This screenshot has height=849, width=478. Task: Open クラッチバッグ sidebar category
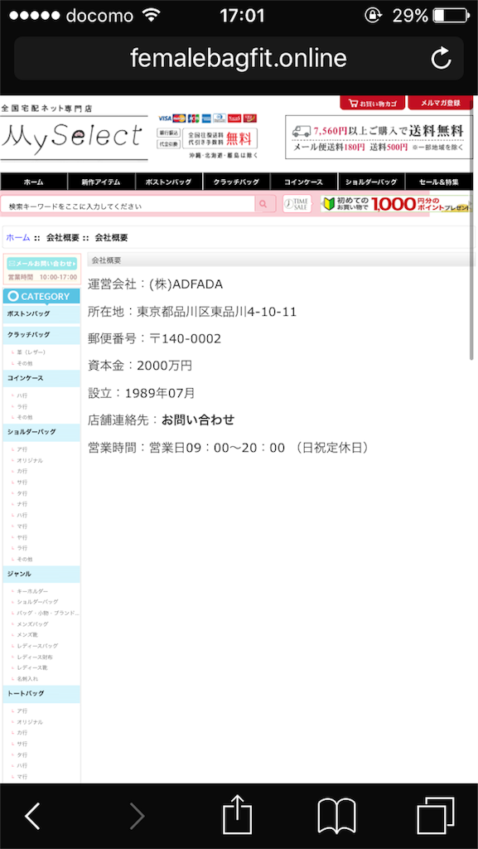pos(41,335)
